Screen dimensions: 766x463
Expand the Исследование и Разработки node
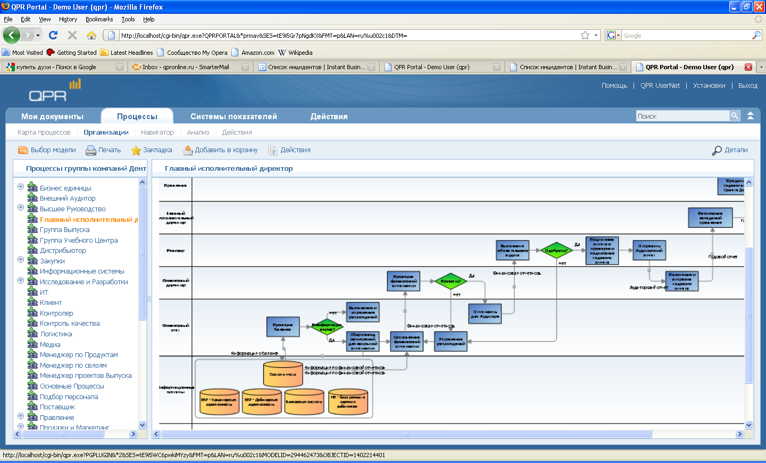click(x=21, y=280)
